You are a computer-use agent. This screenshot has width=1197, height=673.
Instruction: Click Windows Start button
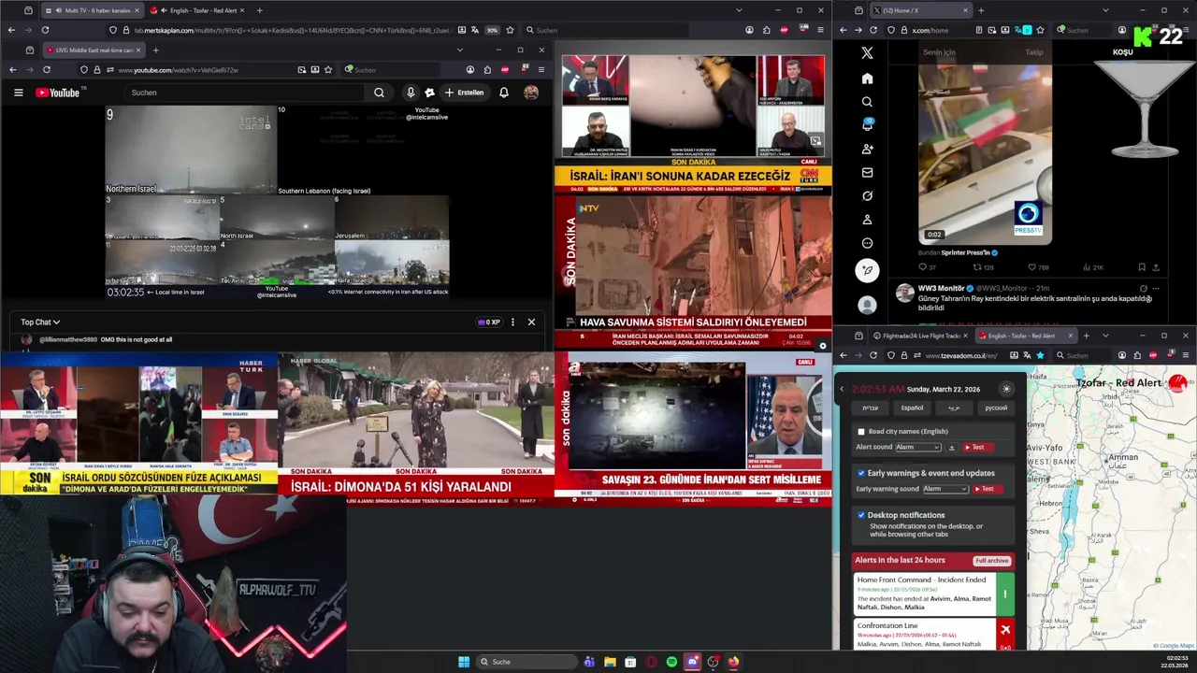tap(464, 662)
